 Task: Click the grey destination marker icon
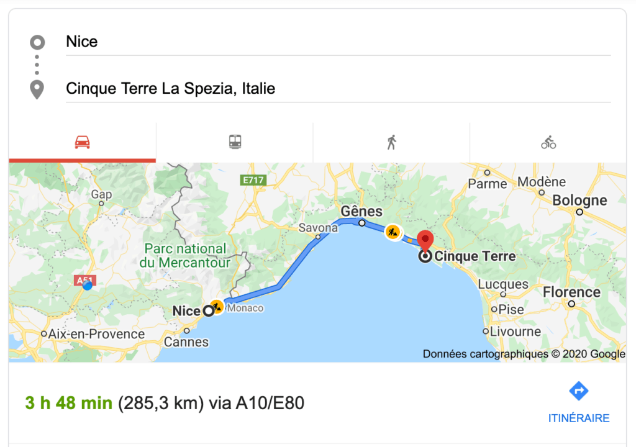[x=37, y=89]
